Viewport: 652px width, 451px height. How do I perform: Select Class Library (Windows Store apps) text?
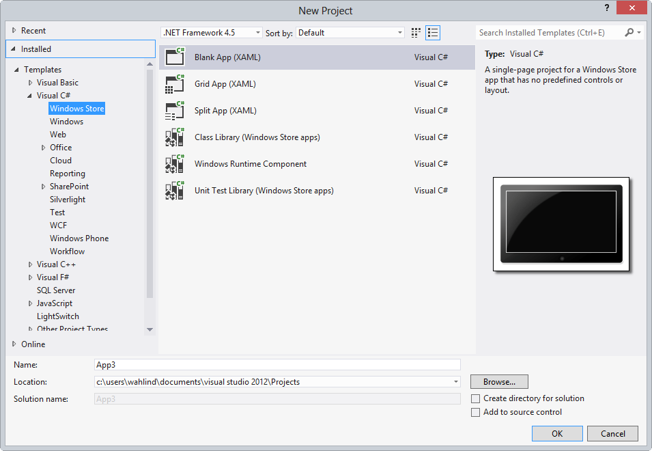click(257, 137)
